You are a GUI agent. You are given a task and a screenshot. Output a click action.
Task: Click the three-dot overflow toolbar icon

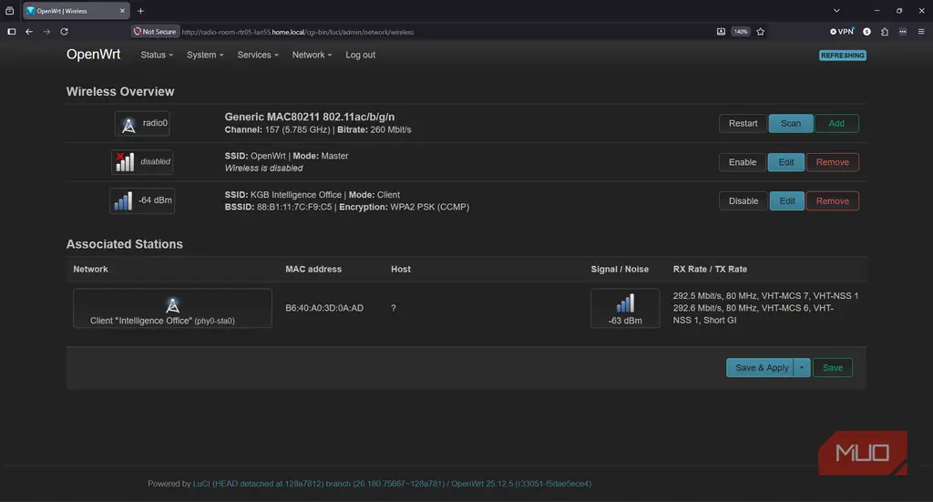coord(903,32)
